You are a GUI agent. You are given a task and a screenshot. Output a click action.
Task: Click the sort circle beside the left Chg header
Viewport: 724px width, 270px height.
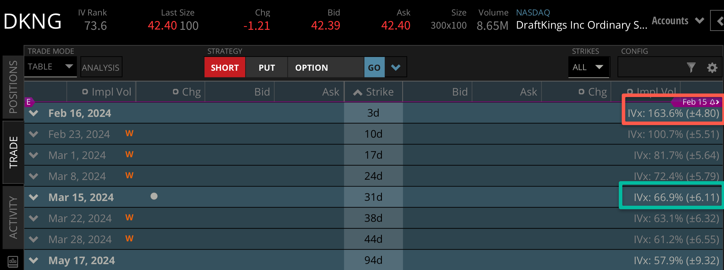175,91
